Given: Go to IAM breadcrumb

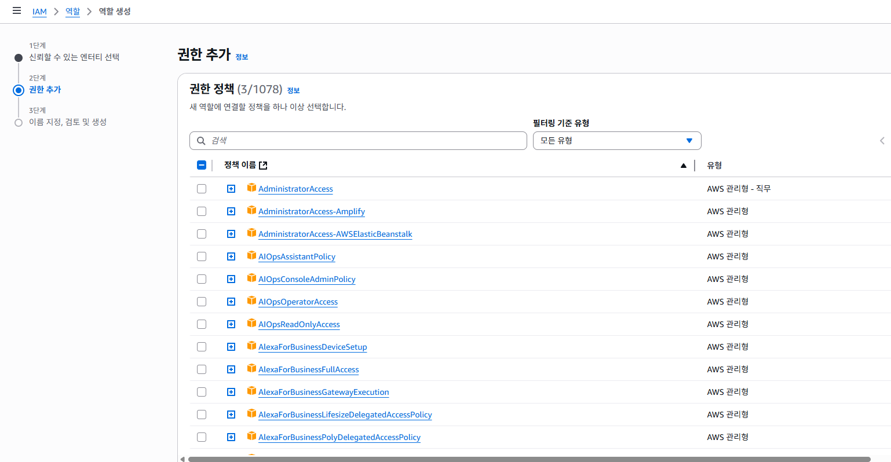Looking at the screenshot, I should [x=39, y=12].
